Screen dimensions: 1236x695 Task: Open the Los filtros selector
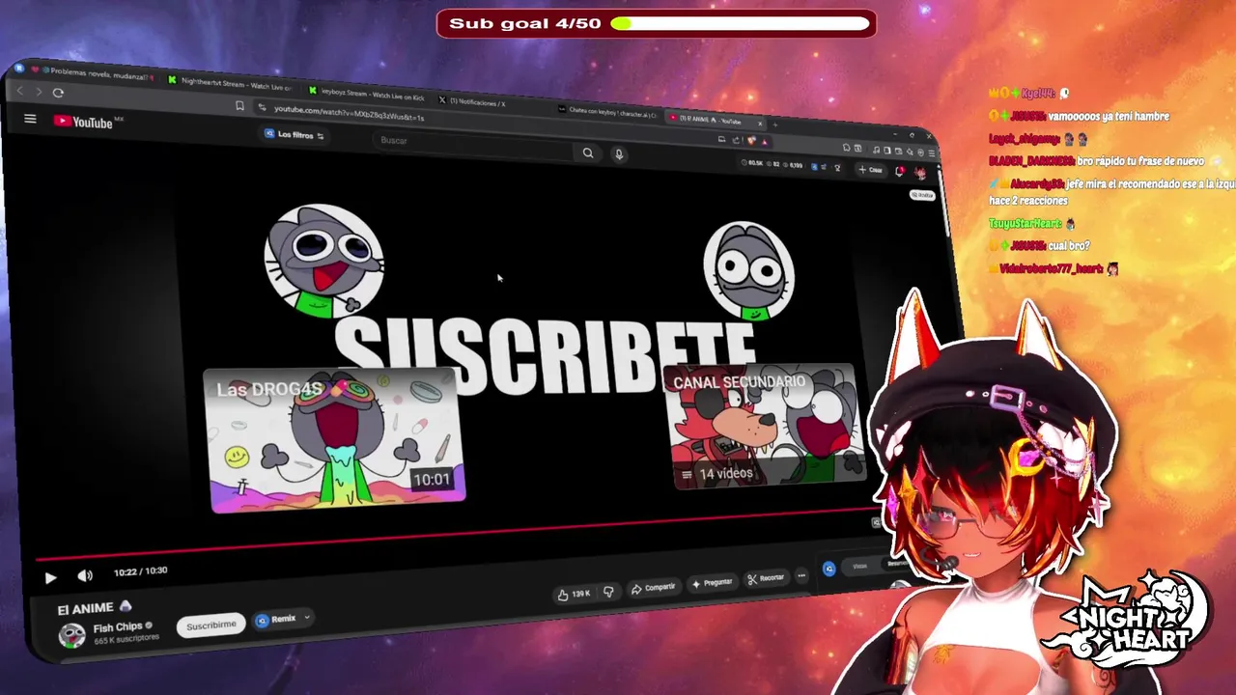click(295, 135)
